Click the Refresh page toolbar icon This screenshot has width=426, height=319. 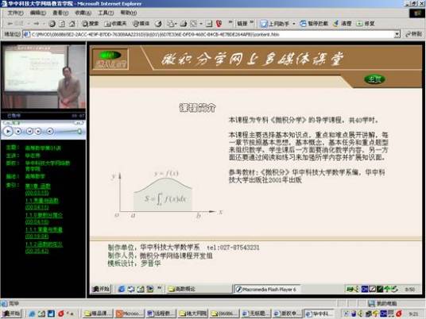62,24
